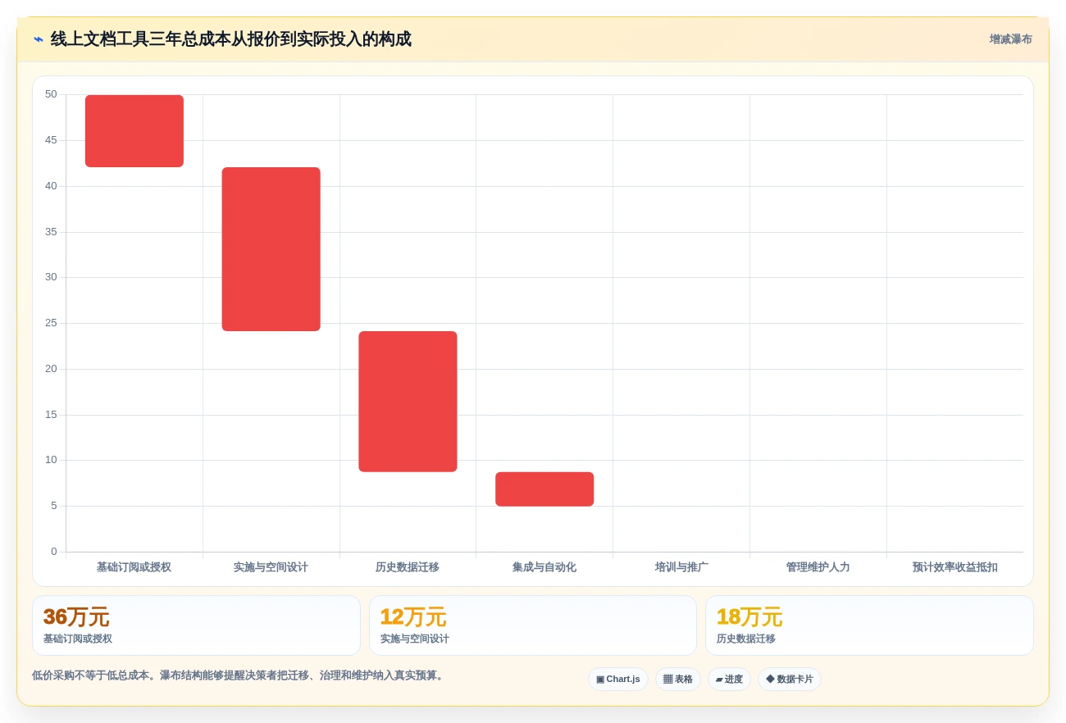
Task: Select the 进度 chip
Action: 729,679
